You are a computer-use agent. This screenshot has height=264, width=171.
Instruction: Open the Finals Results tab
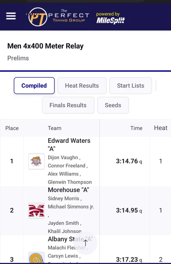point(68,105)
